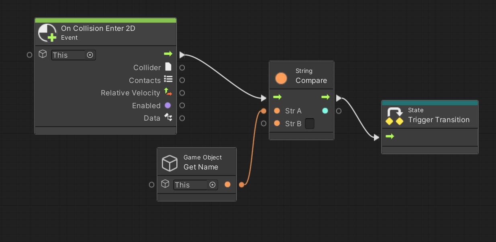The height and width of the screenshot is (242, 496).
Task: Click the Str A label
Action: 293,111
